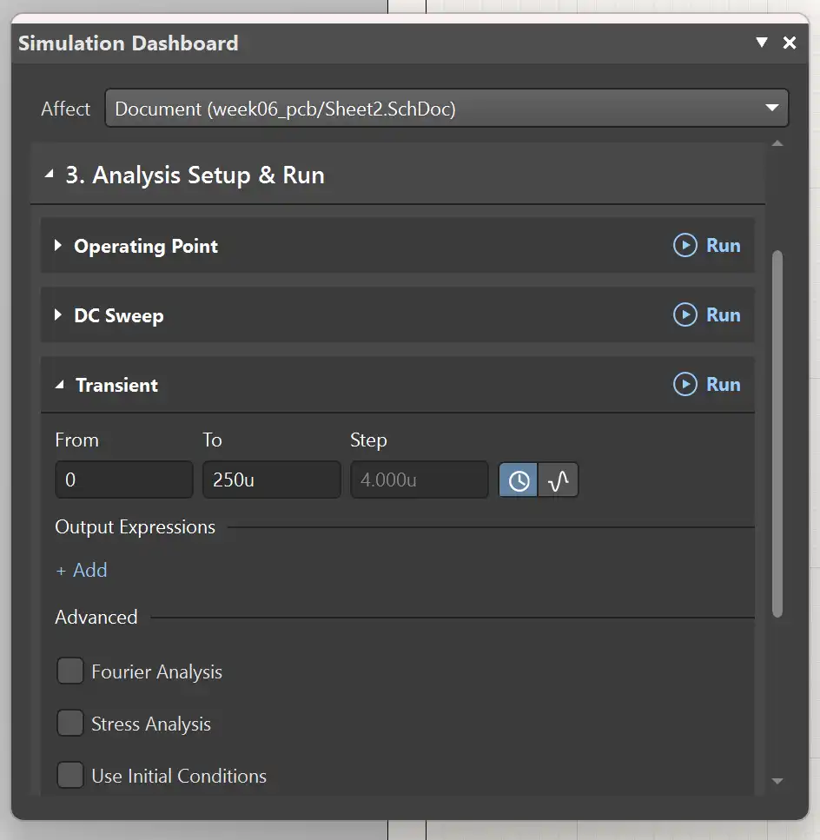Expand the Operating Point section

(x=58, y=246)
